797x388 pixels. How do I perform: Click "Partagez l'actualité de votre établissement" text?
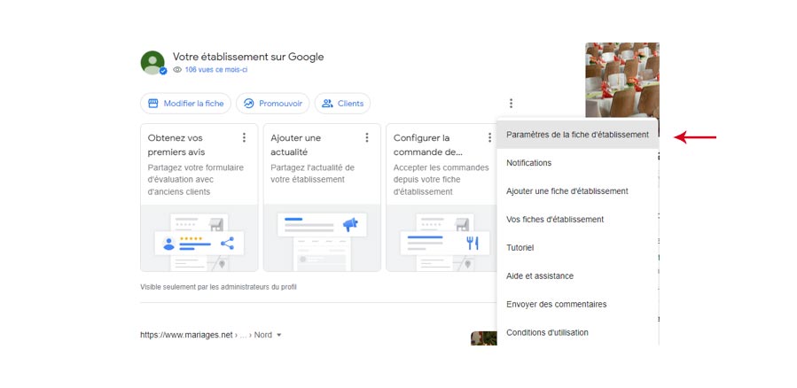pyautogui.click(x=313, y=174)
